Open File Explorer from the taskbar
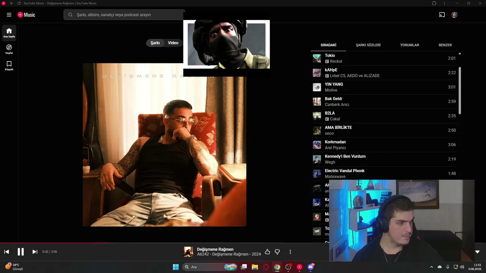Viewport: 486px width, 273px height. 255,267
